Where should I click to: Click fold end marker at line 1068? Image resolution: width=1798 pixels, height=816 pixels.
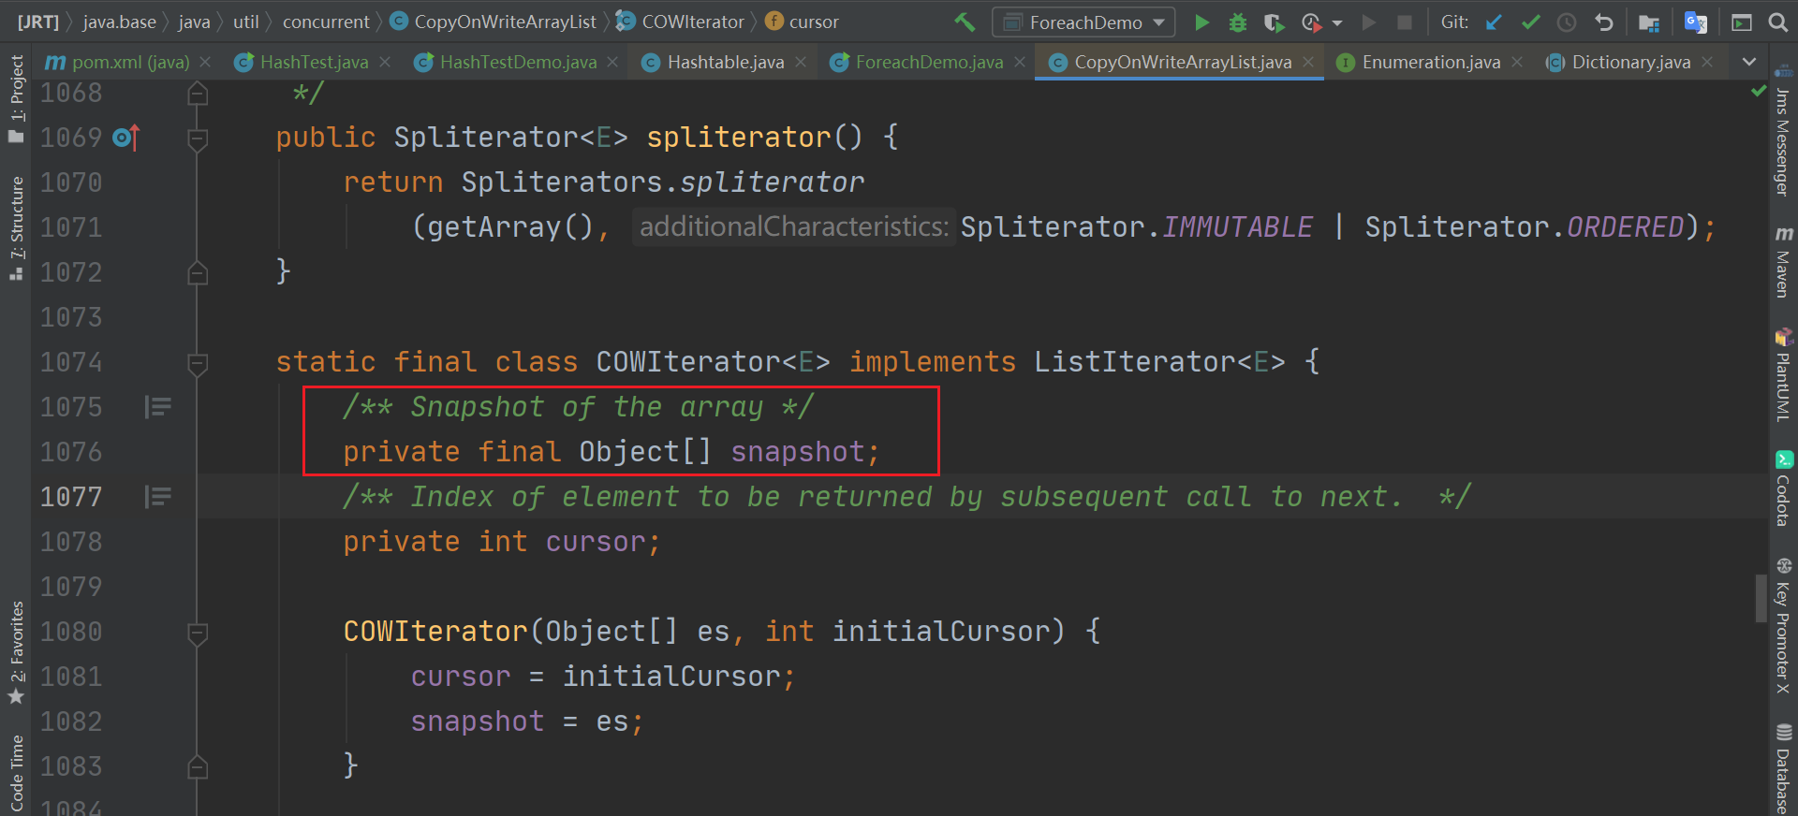coord(198,94)
